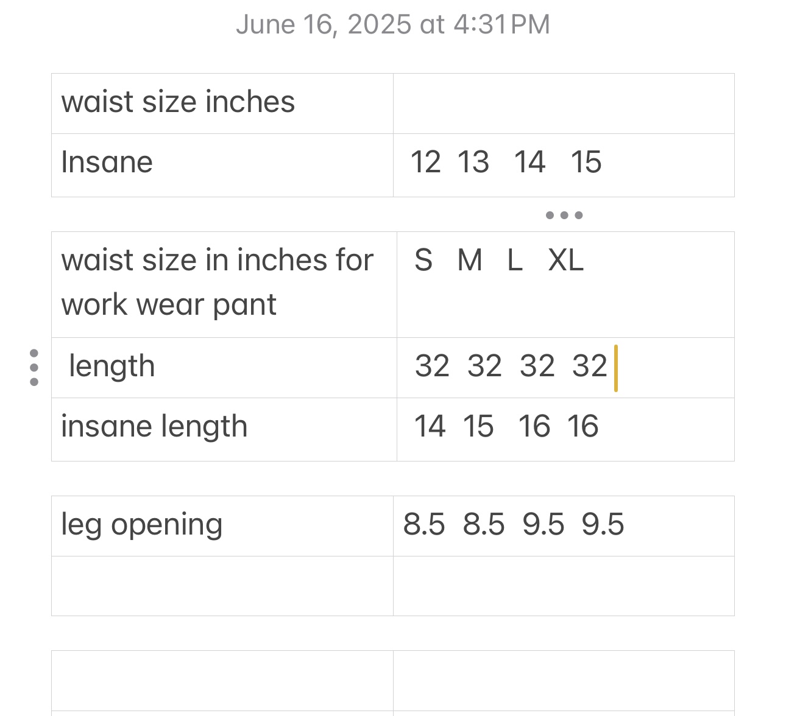Select the empty cell right of 'waist size inches'

click(x=564, y=104)
